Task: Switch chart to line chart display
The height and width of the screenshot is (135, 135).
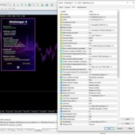Action: click(18, 5)
